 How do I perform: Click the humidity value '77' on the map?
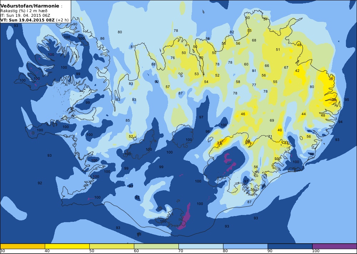[254, 85]
